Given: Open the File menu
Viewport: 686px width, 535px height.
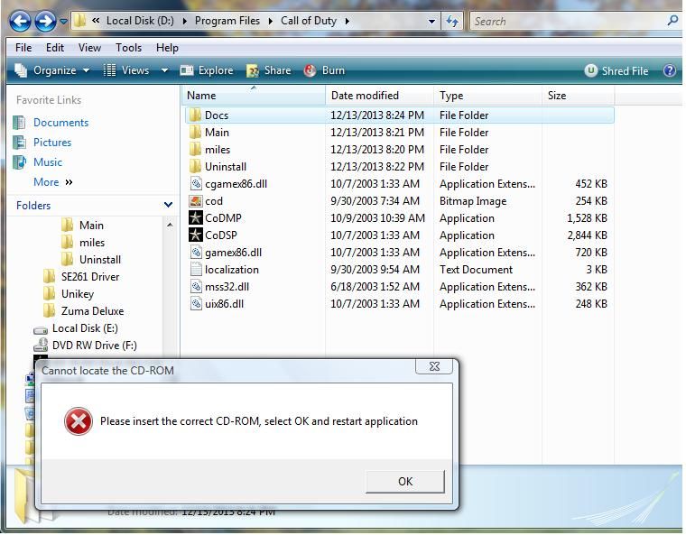Looking at the screenshot, I should [23, 48].
